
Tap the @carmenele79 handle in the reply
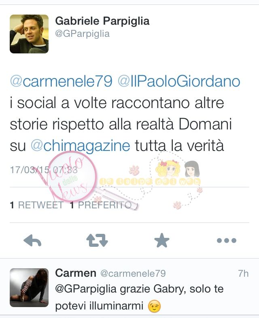[133, 273]
